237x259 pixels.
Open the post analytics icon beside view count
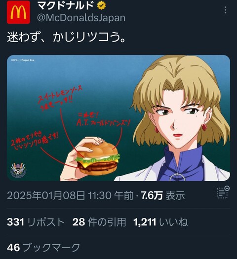click(x=223, y=192)
